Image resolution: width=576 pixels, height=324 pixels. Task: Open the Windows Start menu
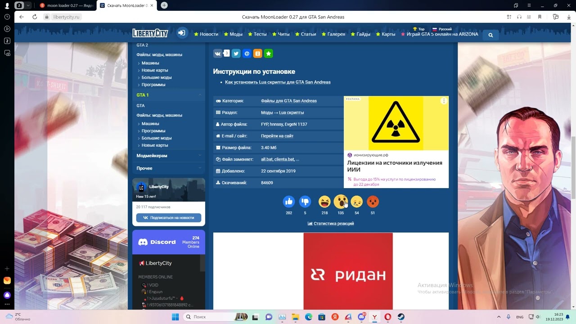(x=175, y=317)
